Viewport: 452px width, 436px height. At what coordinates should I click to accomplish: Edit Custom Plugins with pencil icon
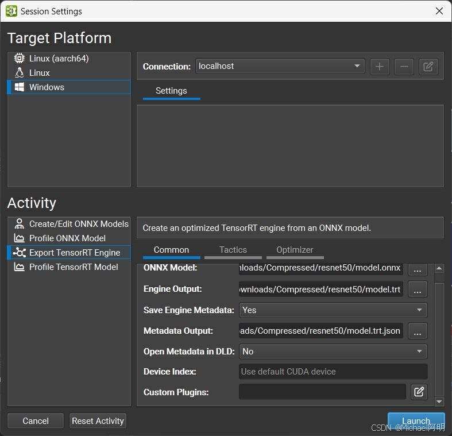click(x=419, y=392)
